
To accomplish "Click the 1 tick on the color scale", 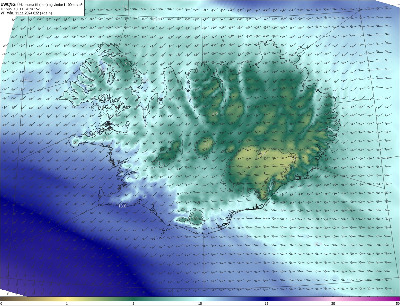I will coord(67,303).
